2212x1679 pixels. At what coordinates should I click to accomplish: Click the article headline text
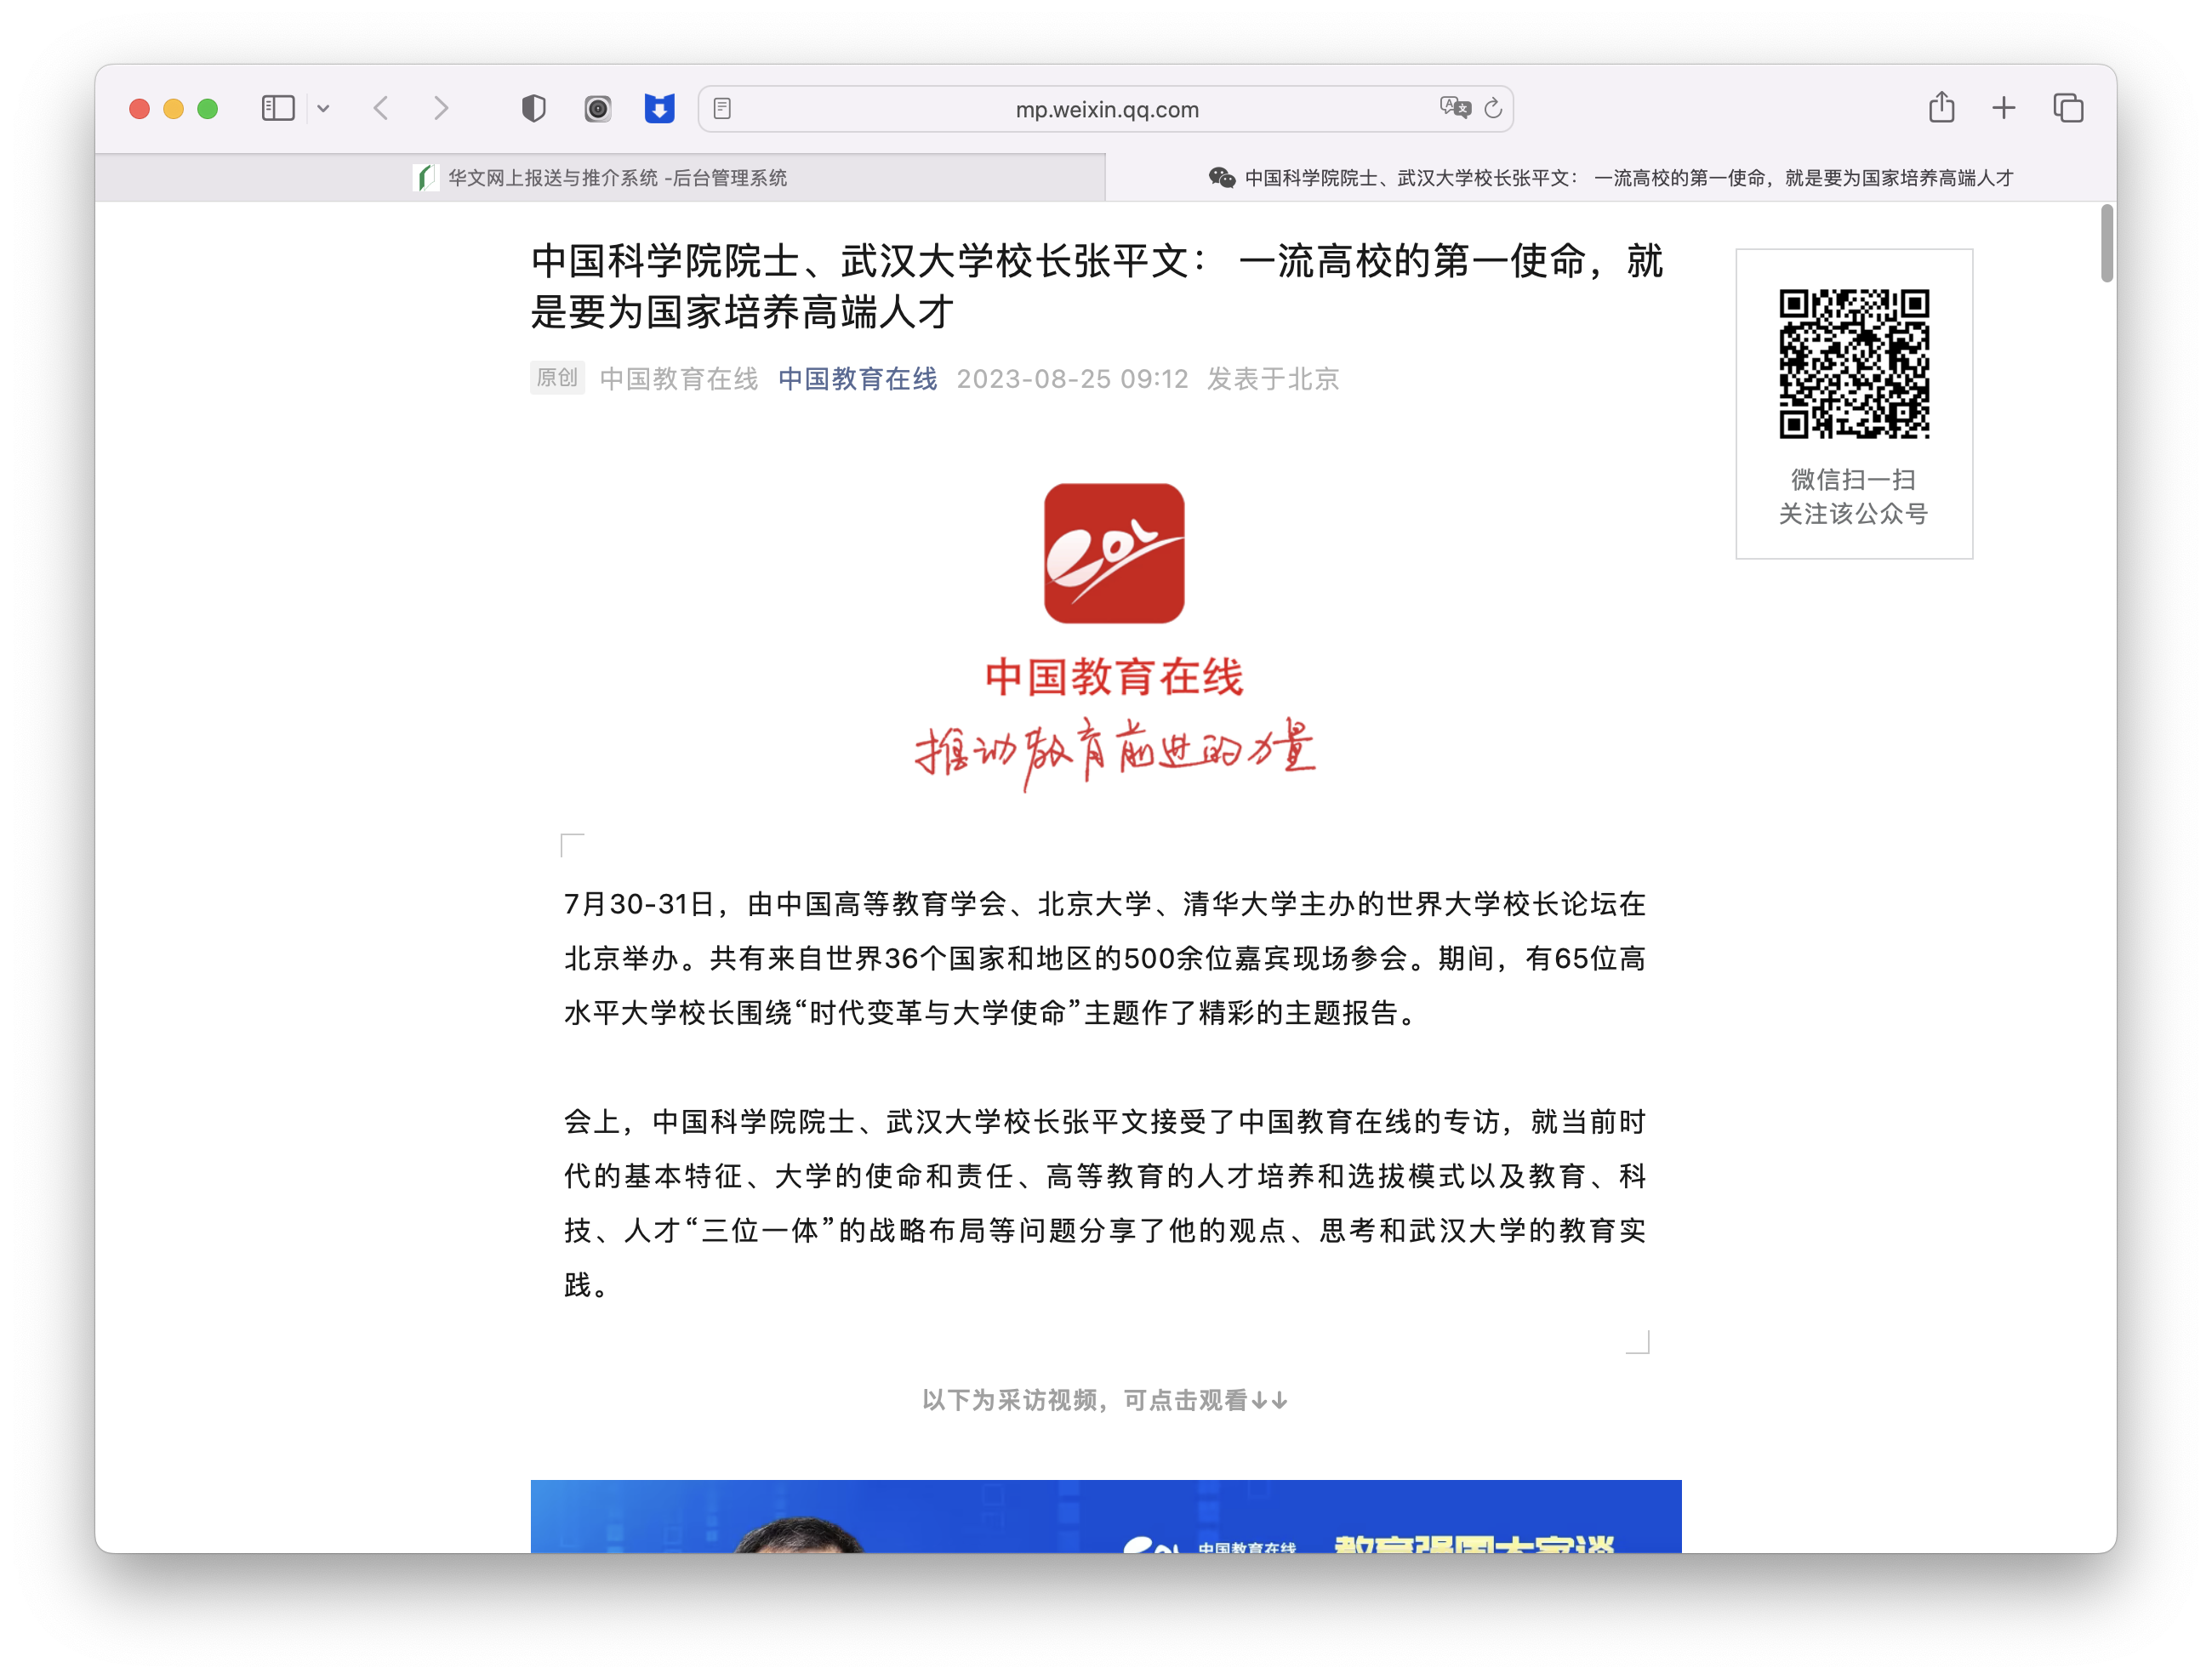click(1097, 286)
